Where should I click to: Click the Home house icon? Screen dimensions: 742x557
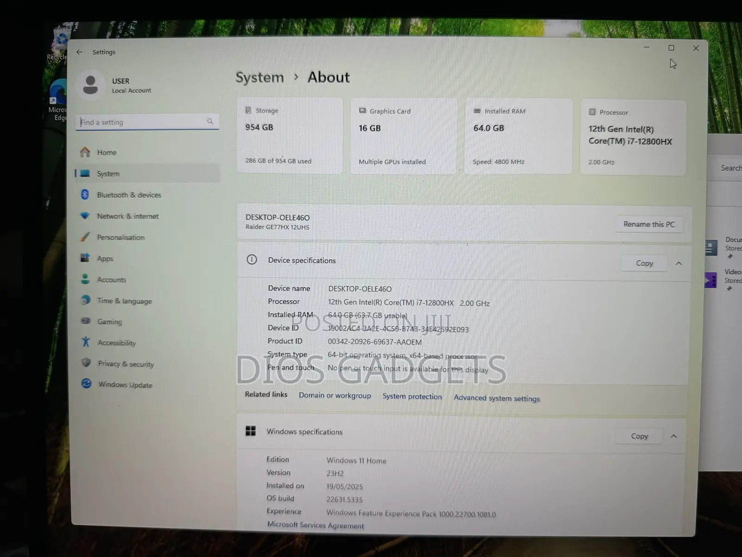85,152
